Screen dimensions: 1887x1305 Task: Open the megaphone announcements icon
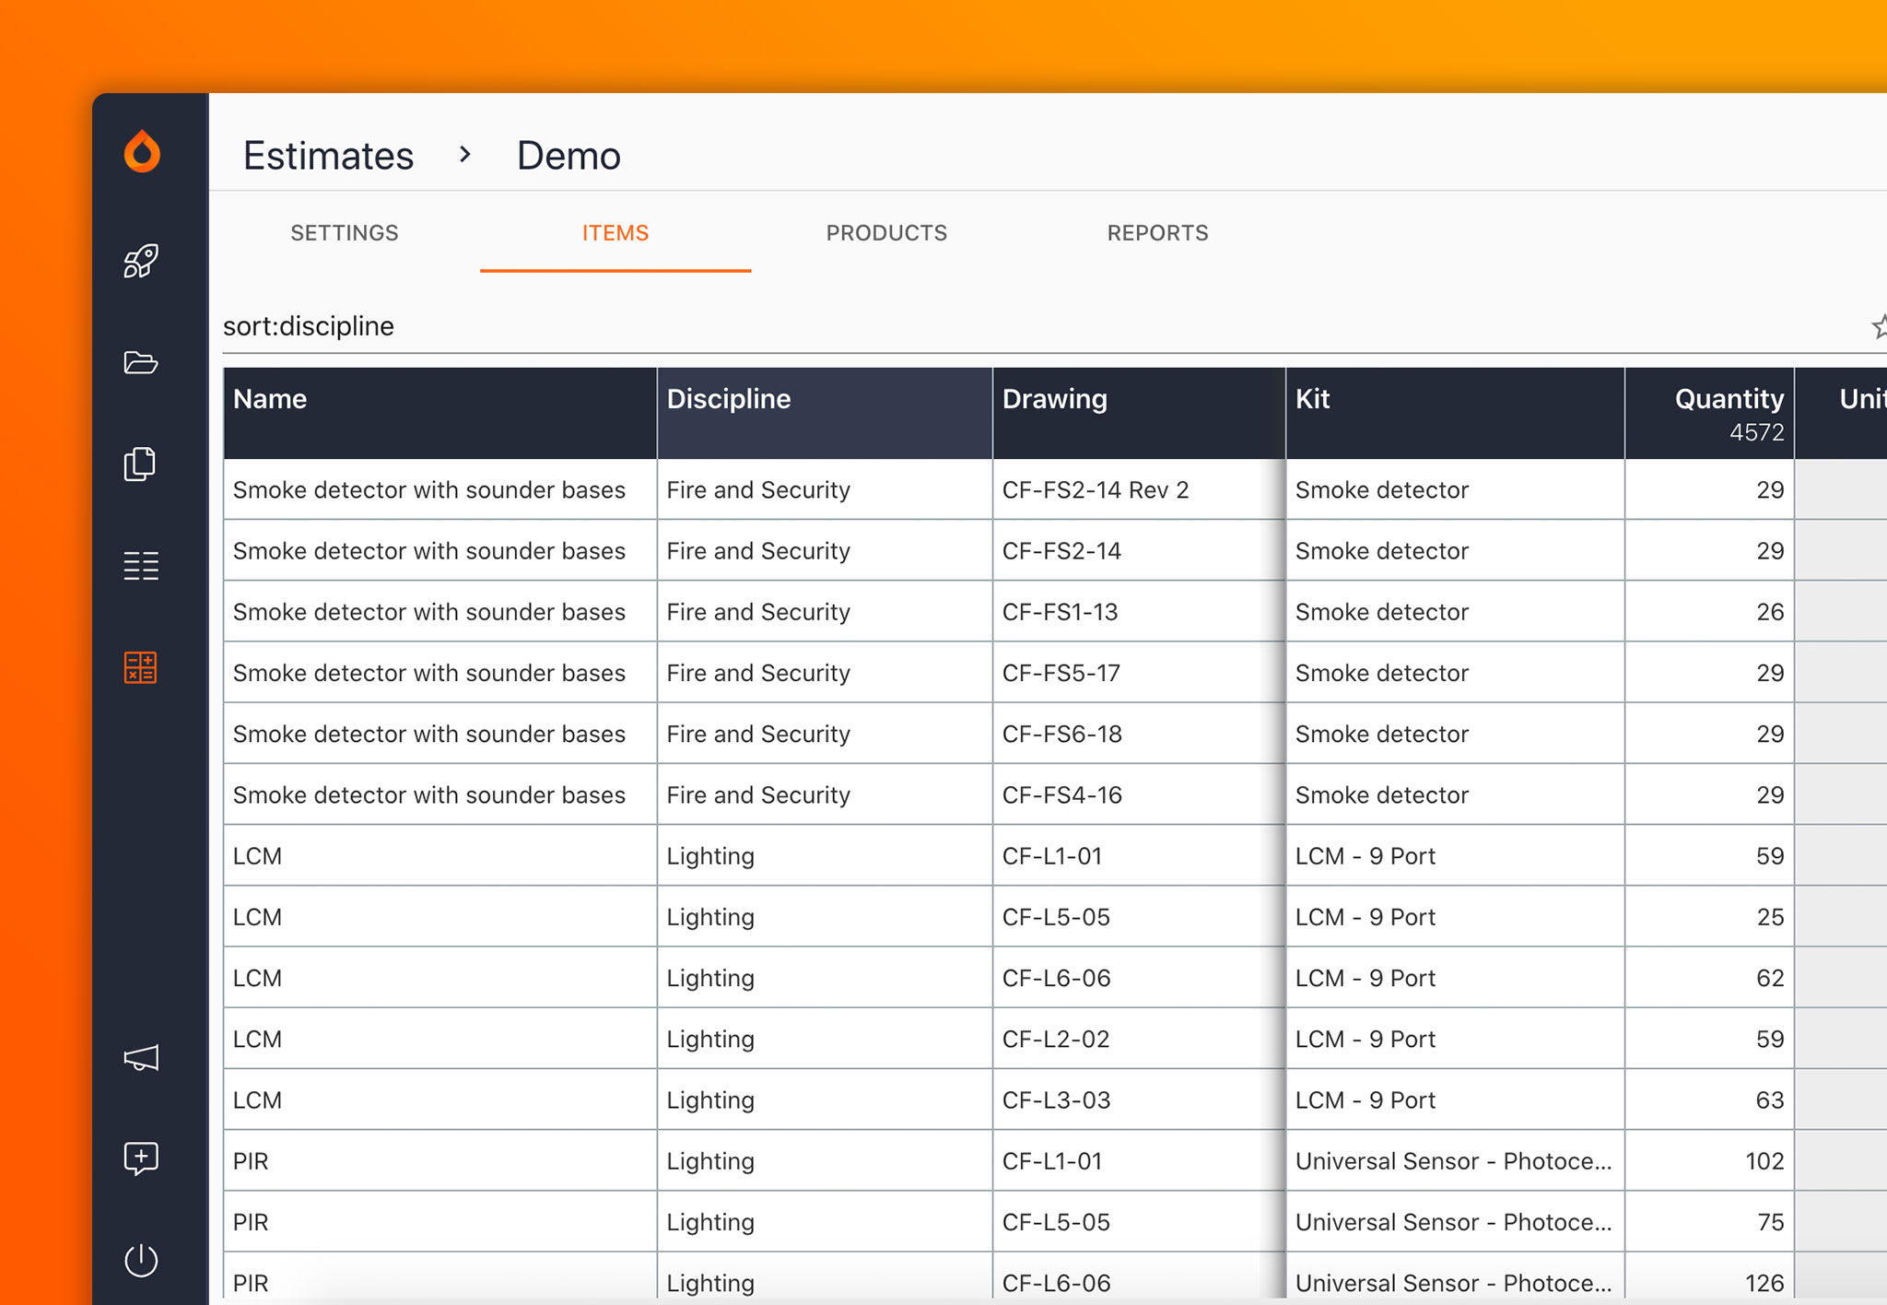pyautogui.click(x=141, y=1057)
